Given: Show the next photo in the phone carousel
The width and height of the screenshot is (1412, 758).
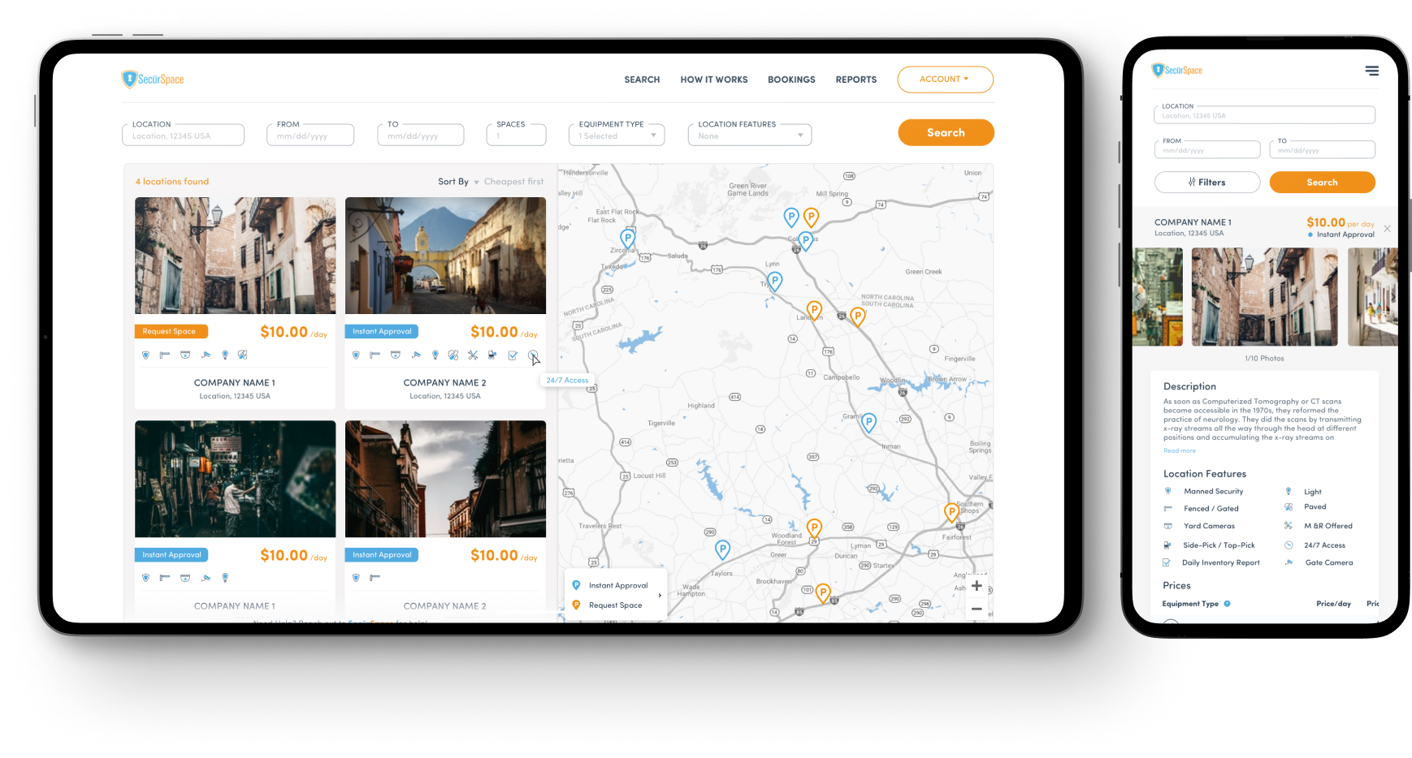Looking at the screenshot, I should coord(1392,298).
